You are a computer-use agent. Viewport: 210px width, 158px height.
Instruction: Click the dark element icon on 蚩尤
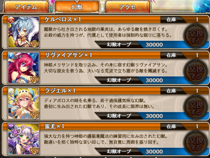tap(11, 127)
